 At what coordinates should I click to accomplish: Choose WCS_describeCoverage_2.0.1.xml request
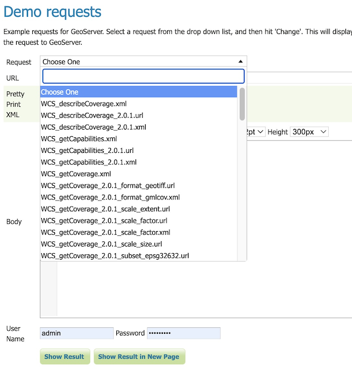coord(138,127)
